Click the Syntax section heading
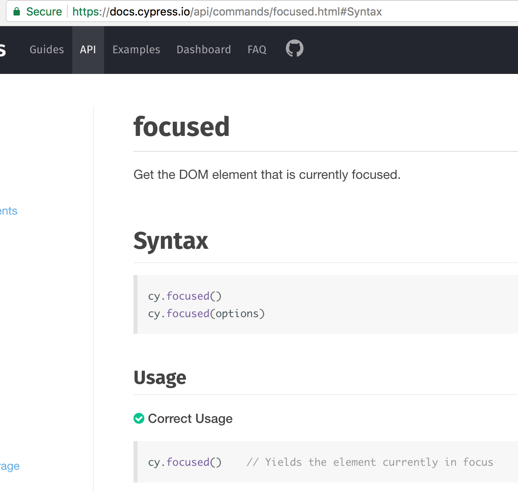The image size is (518, 492). (x=171, y=241)
